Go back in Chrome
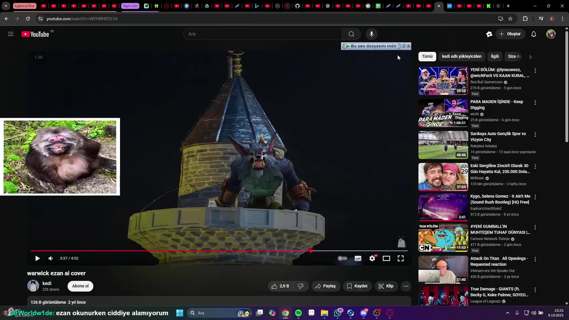This screenshot has width=569, height=320. [x=6, y=19]
